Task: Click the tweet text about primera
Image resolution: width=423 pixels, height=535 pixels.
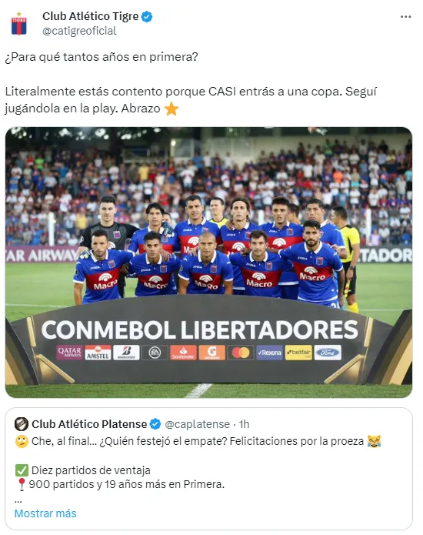Action: tap(102, 57)
